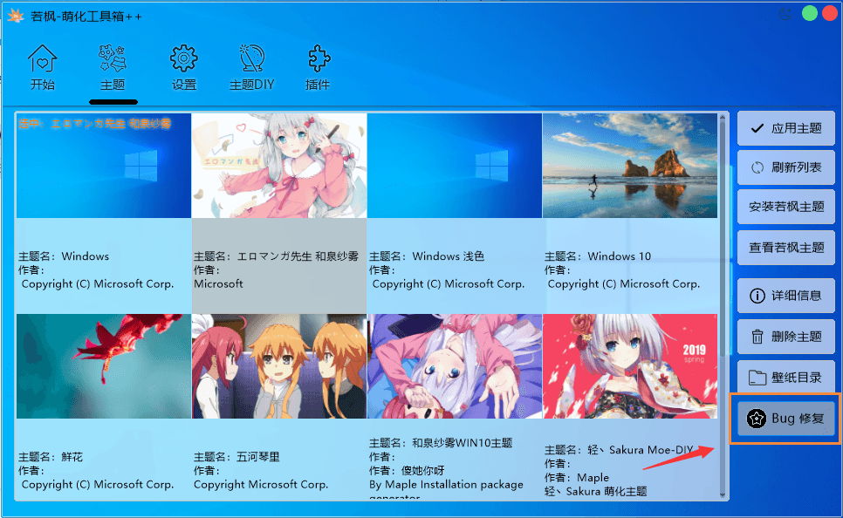Click the 查看若枫主题 button
Screen dimensions: 843x518
pyautogui.click(x=786, y=248)
